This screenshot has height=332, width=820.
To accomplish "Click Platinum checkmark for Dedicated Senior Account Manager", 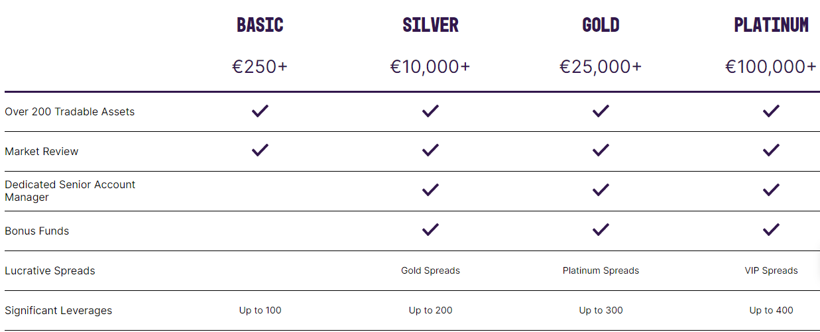I will click(771, 191).
